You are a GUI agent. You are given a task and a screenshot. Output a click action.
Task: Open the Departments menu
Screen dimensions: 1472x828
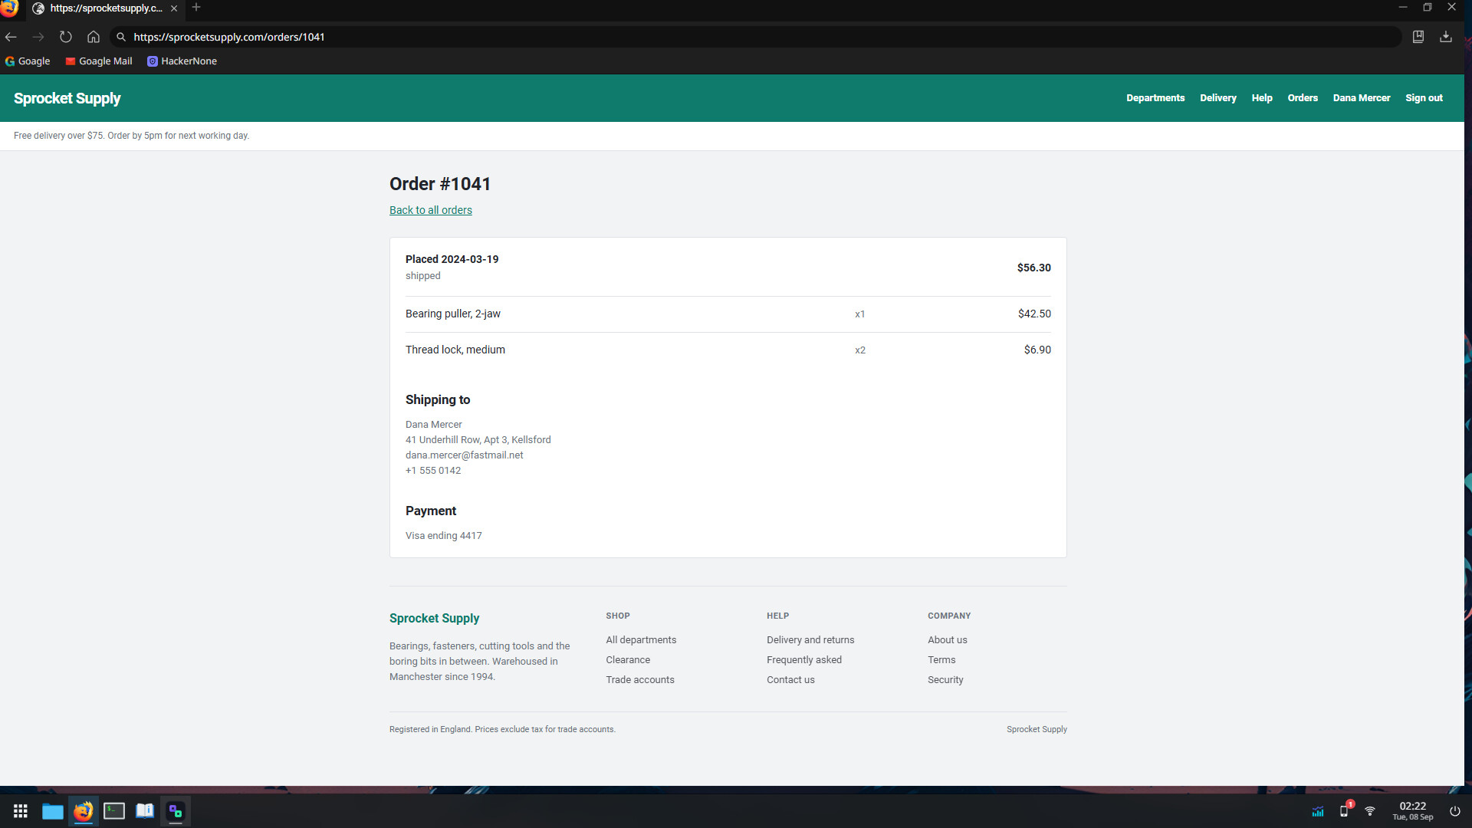click(x=1155, y=98)
